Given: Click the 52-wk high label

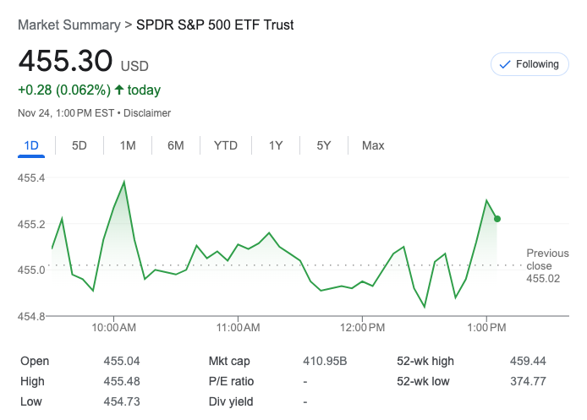Looking at the screenshot, I should pyautogui.click(x=425, y=362).
